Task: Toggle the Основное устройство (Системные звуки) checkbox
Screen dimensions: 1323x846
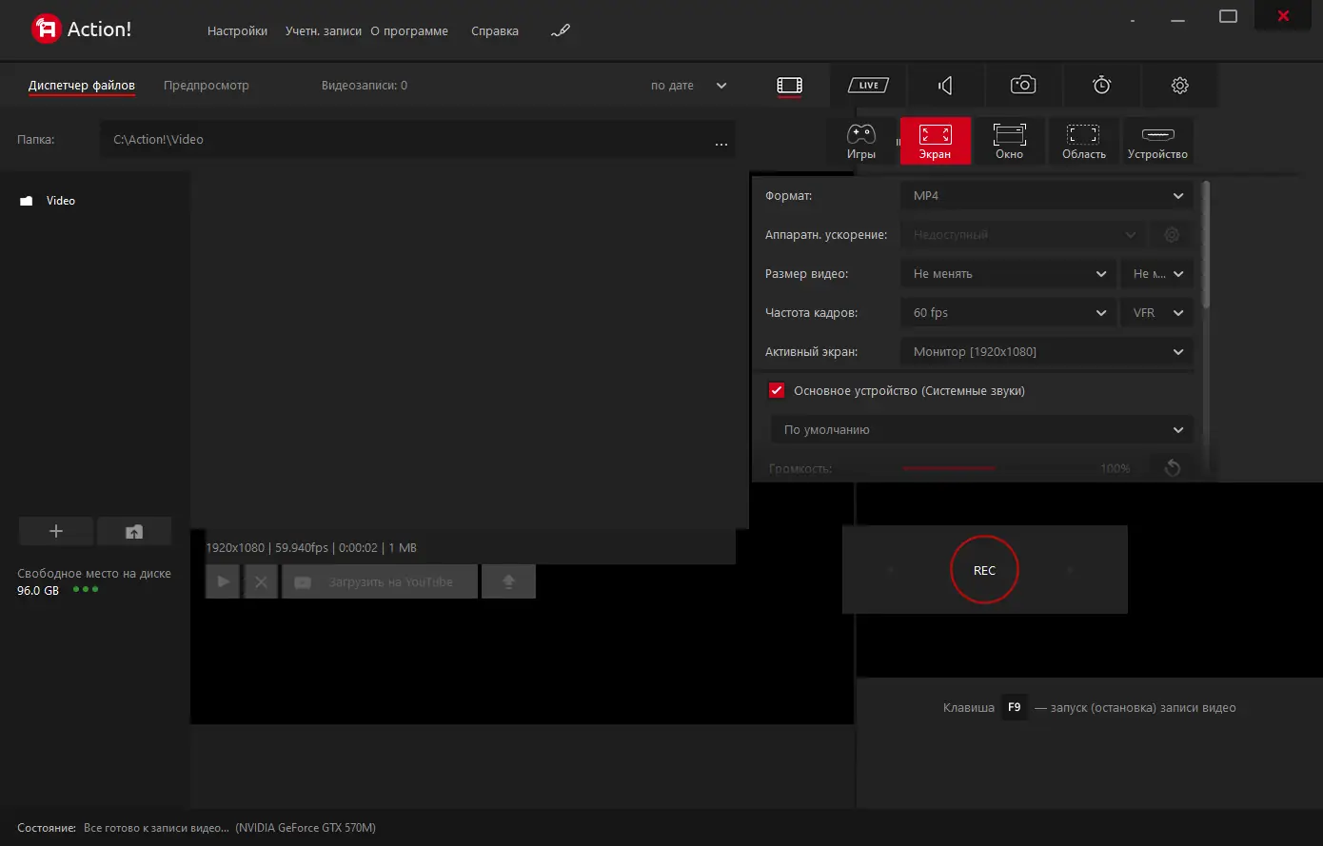Action: (777, 391)
